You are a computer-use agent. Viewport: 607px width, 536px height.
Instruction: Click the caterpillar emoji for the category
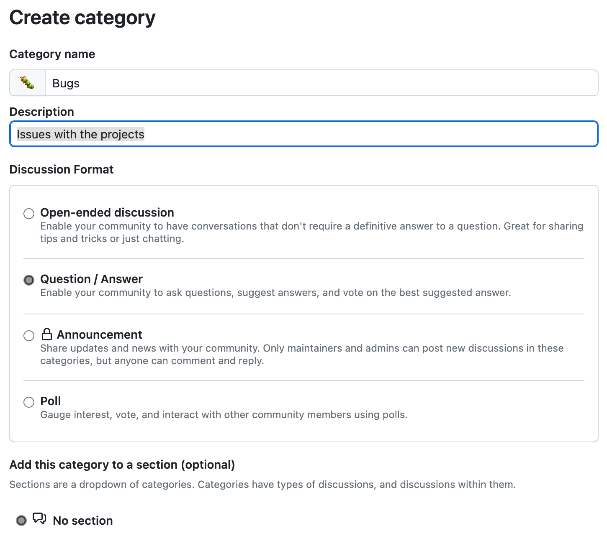tap(27, 83)
